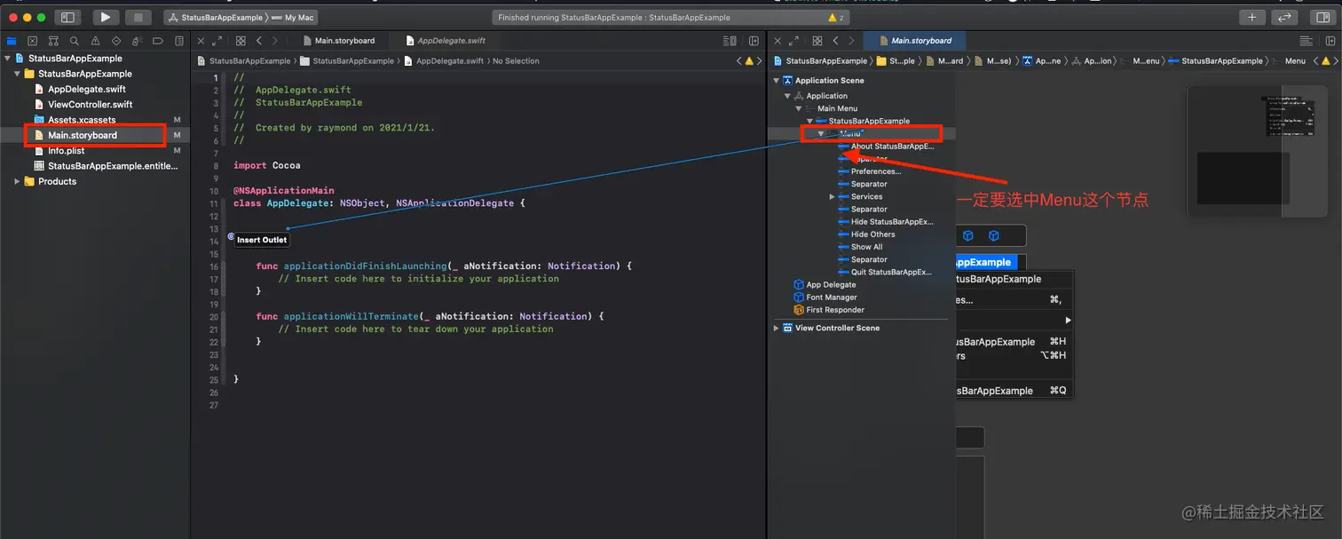The width and height of the screenshot is (1342, 539).
Task: Go back in left editor history
Action: (x=259, y=41)
